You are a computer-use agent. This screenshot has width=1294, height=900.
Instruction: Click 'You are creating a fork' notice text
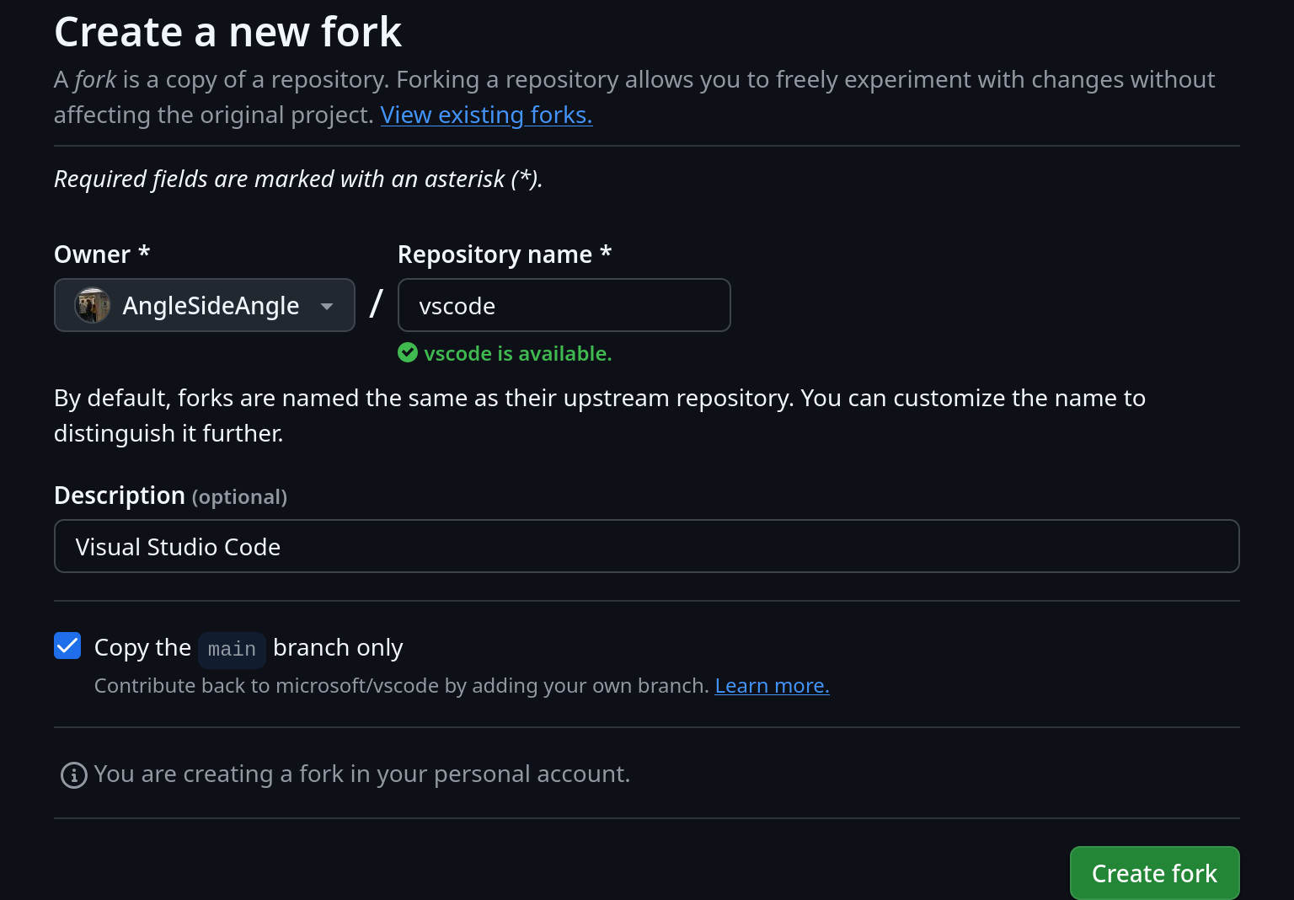[x=362, y=774]
